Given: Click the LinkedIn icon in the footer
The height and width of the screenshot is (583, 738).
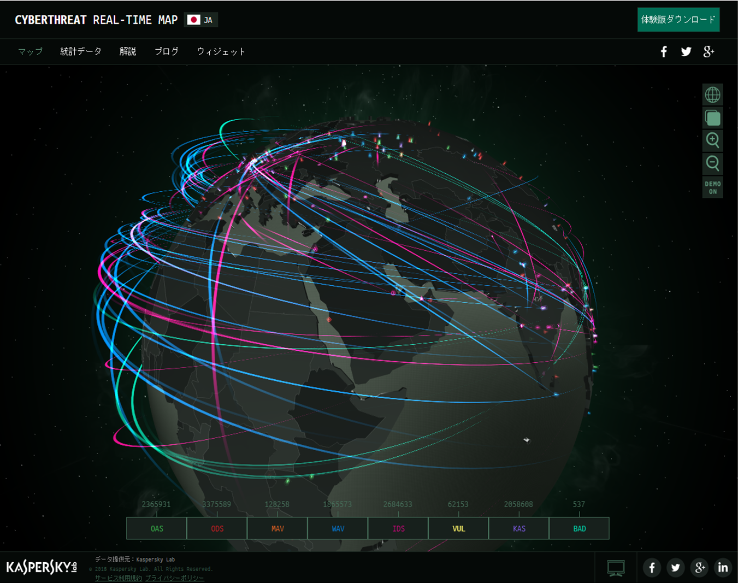Looking at the screenshot, I should tap(723, 568).
